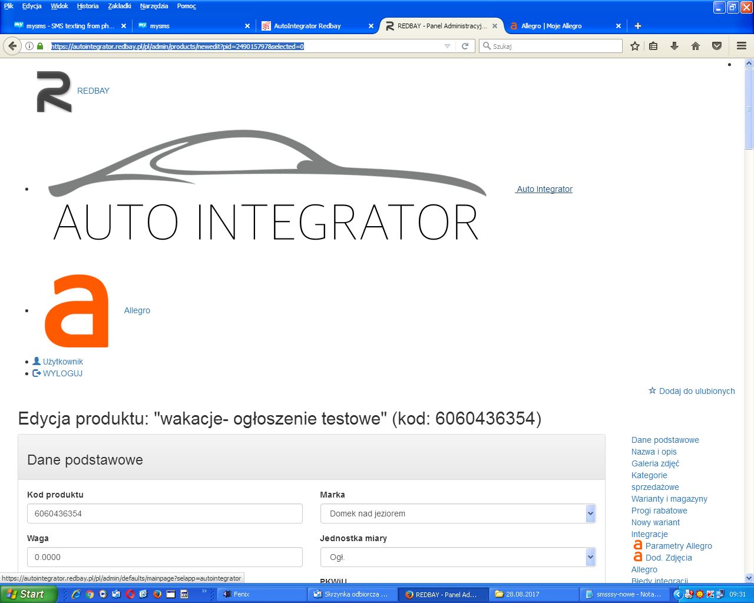Viewport: 754px width, 603px height.
Task: Click the Redbay R logo icon
Action: 54,91
